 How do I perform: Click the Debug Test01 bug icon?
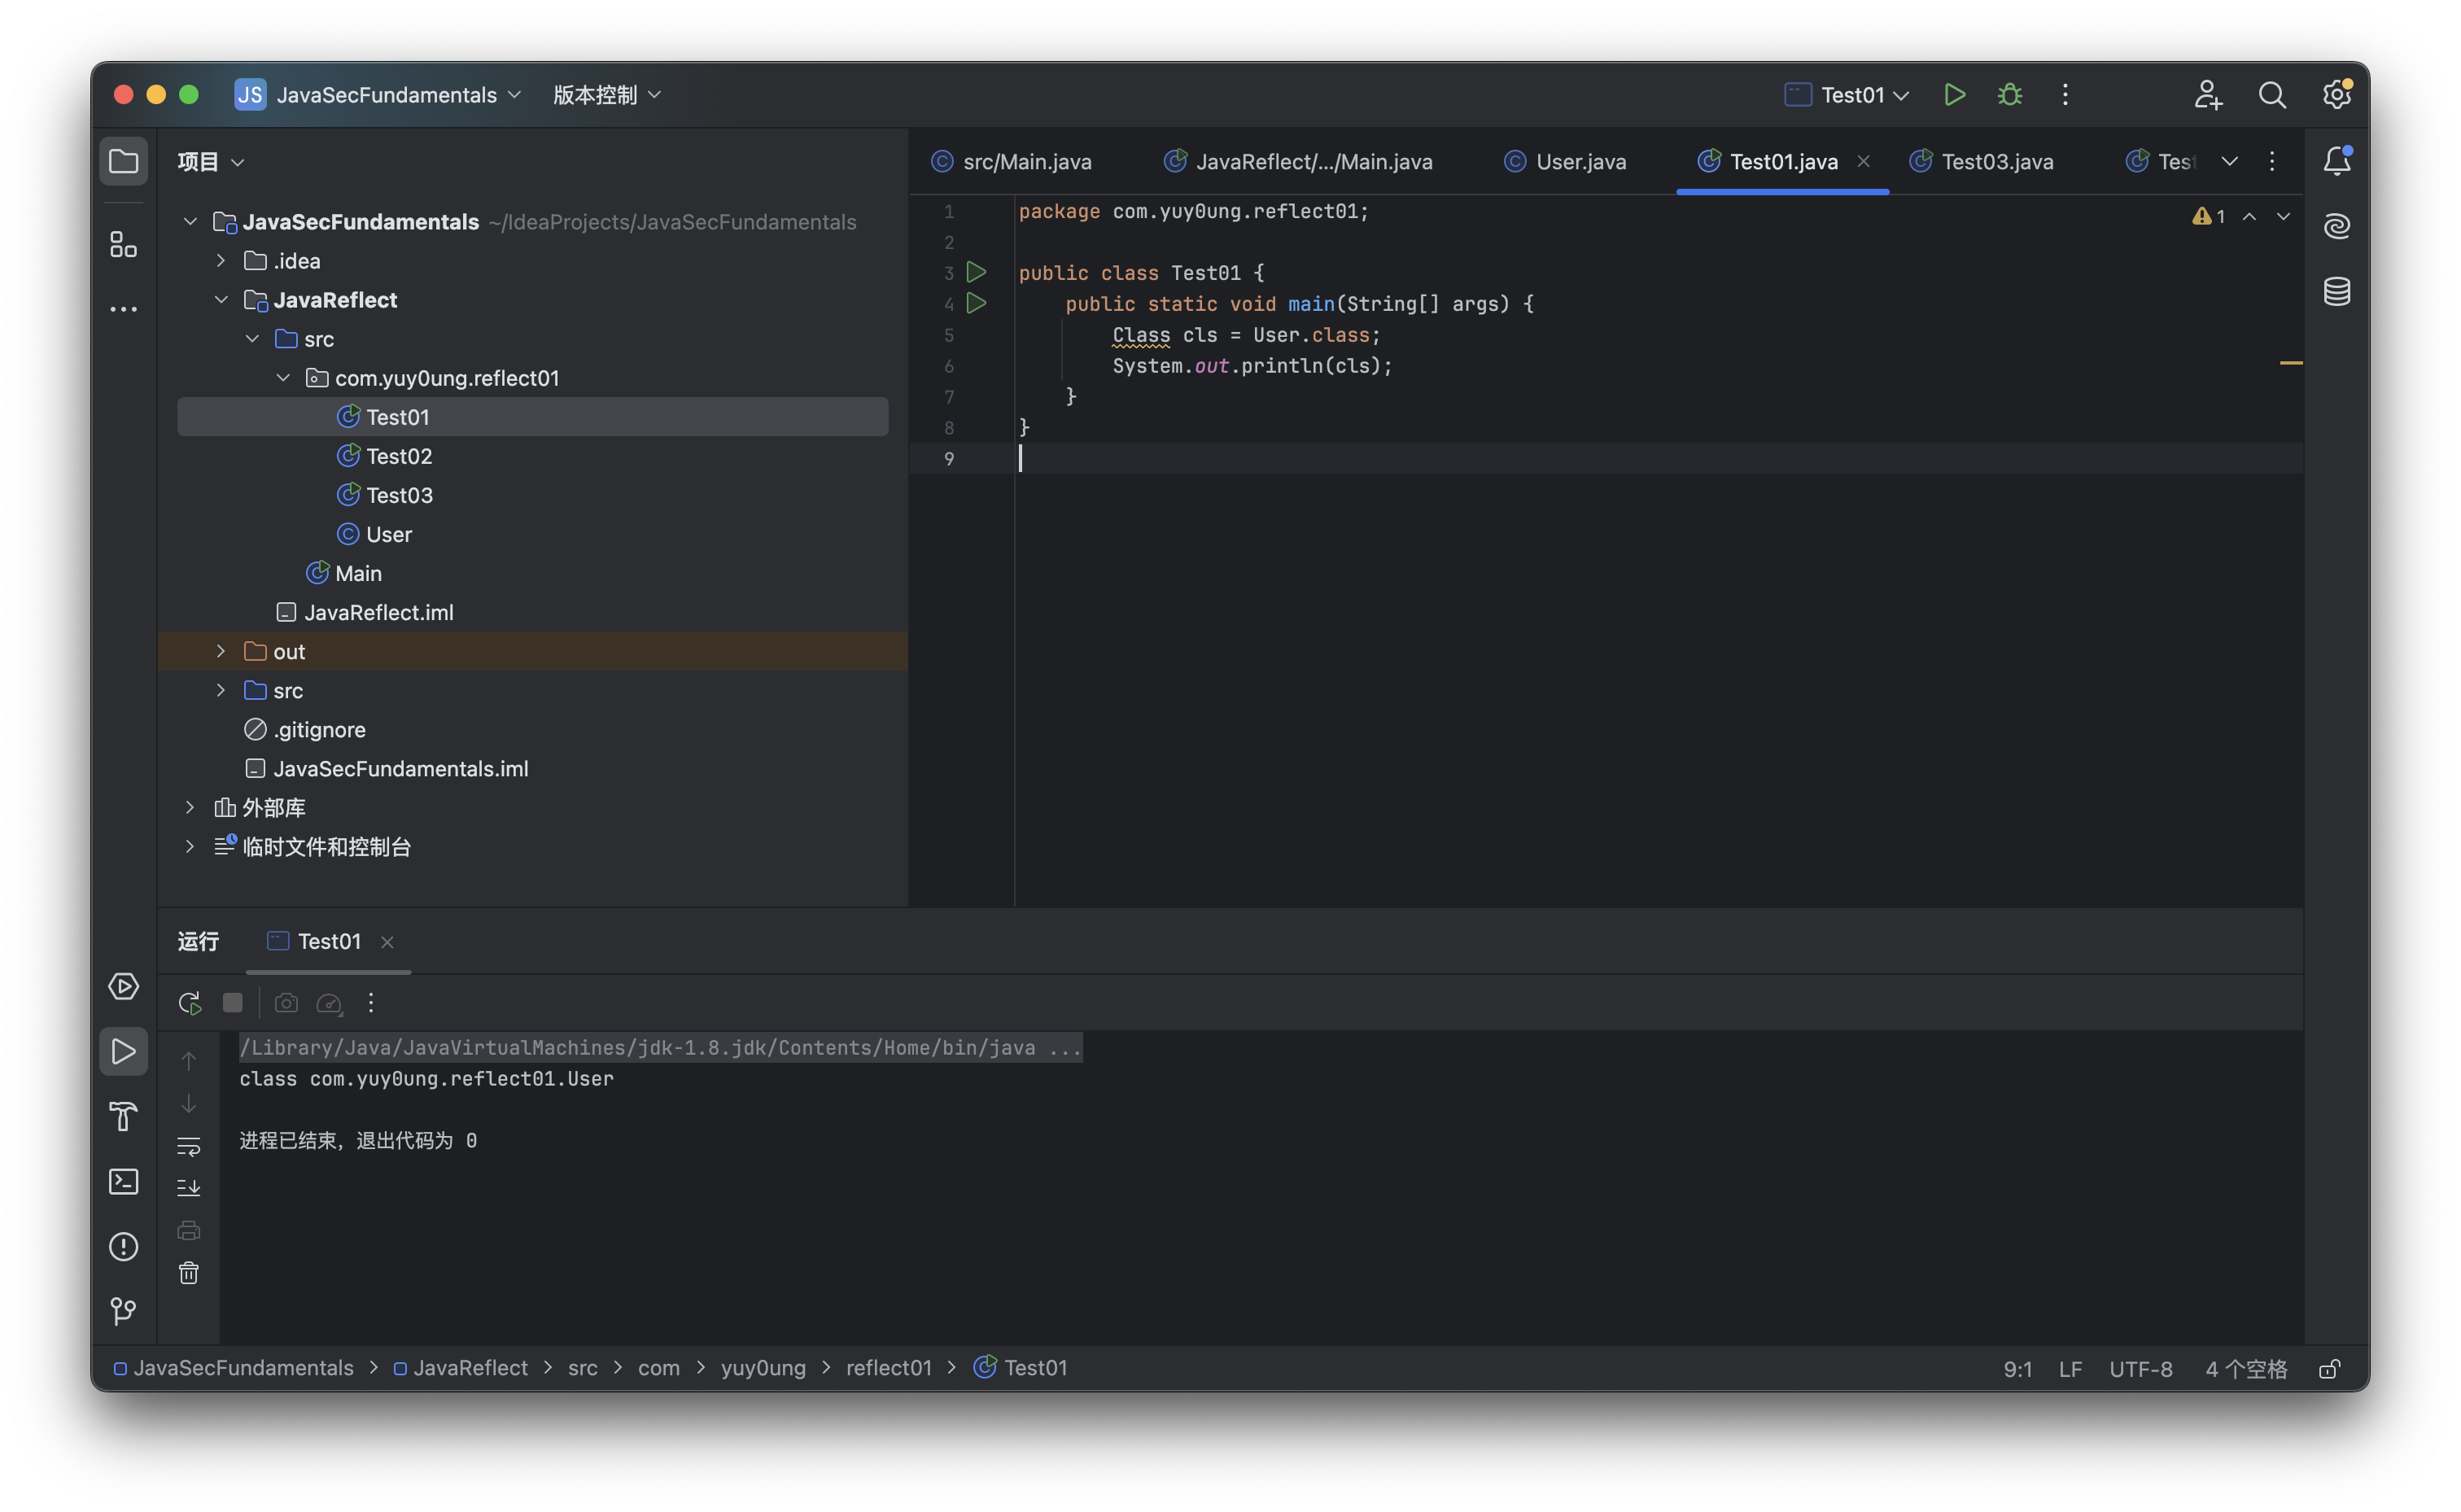(2009, 95)
